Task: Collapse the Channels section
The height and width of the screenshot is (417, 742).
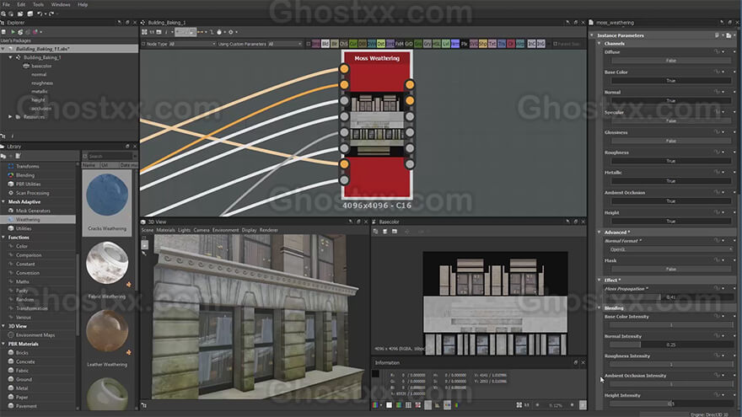Action: [x=600, y=44]
